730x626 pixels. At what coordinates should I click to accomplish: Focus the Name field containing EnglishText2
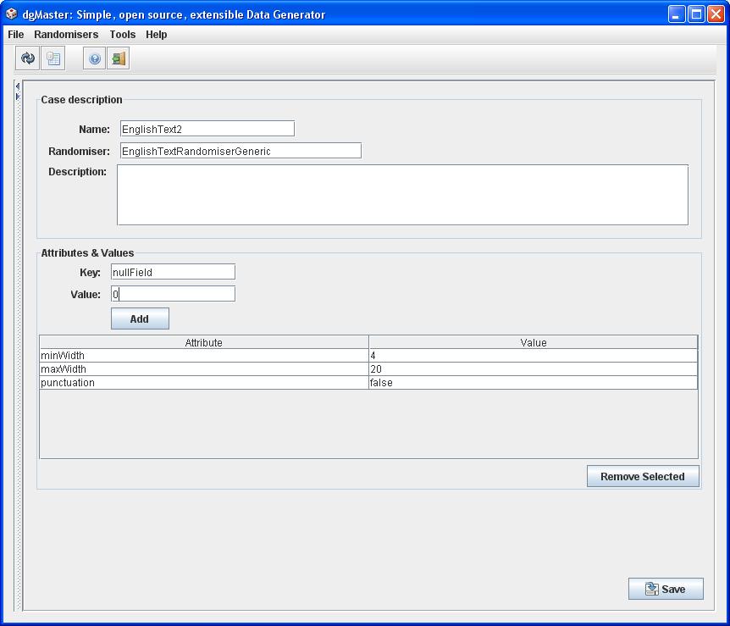click(207, 129)
